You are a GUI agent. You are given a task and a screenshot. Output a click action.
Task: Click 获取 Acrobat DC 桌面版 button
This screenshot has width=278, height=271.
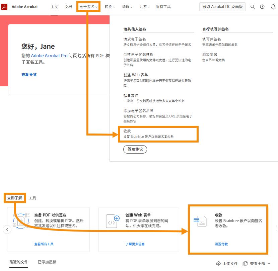click(x=222, y=7)
